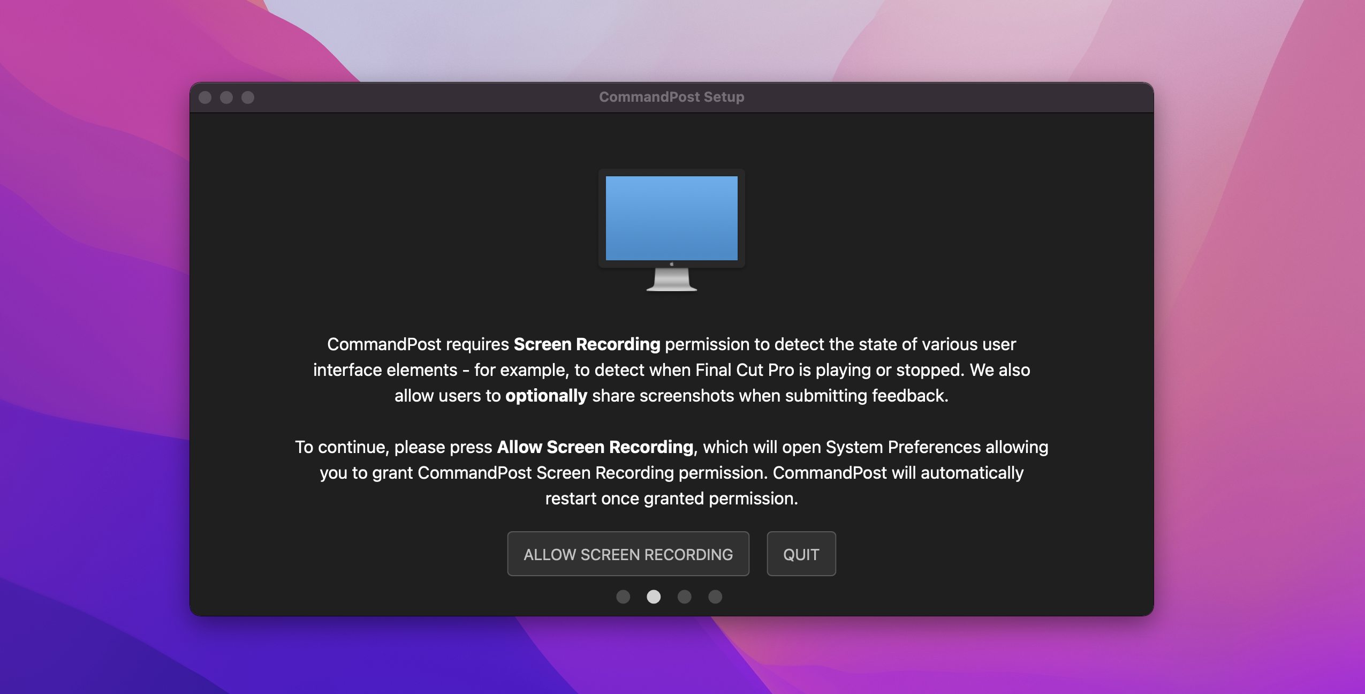Click the Apple logo on the monitor bezel
This screenshot has height=694, width=1365.
coord(671,264)
